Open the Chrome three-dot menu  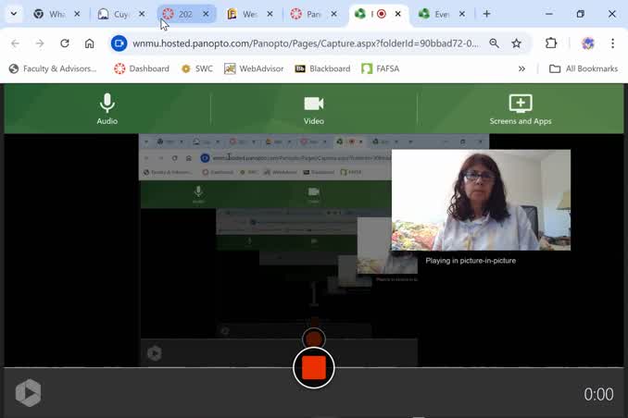click(x=612, y=43)
